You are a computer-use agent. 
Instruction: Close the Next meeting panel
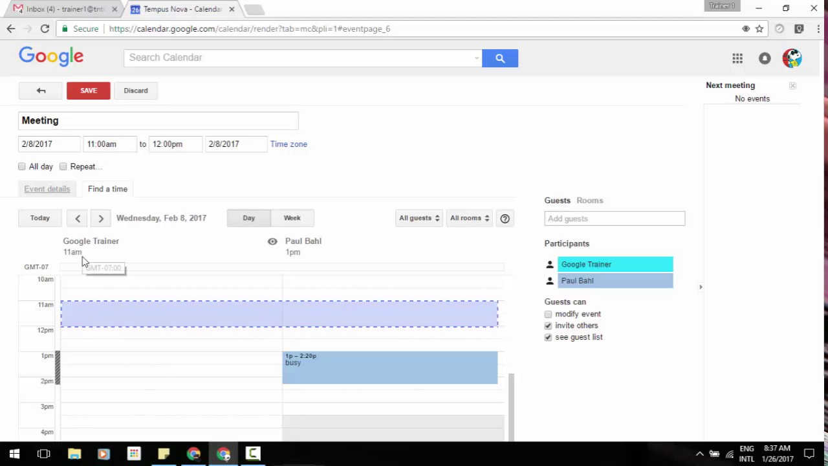pos(792,85)
